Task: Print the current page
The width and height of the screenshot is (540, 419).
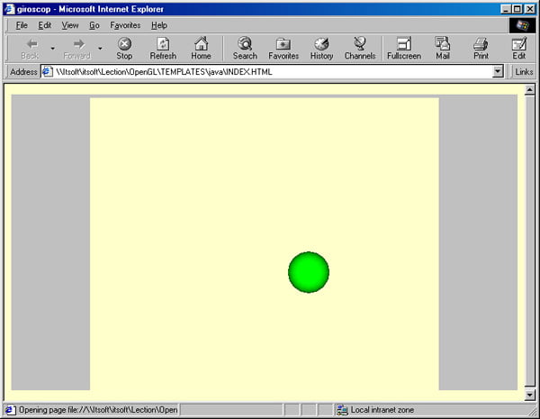Action: (481, 49)
